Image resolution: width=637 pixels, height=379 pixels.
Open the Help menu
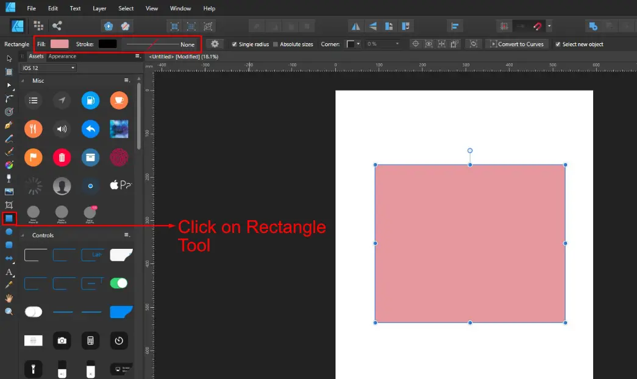click(x=209, y=8)
